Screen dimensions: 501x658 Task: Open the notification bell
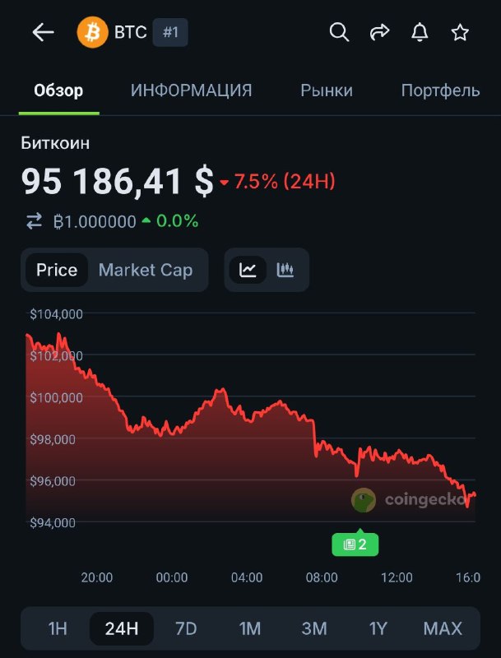(x=420, y=32)
